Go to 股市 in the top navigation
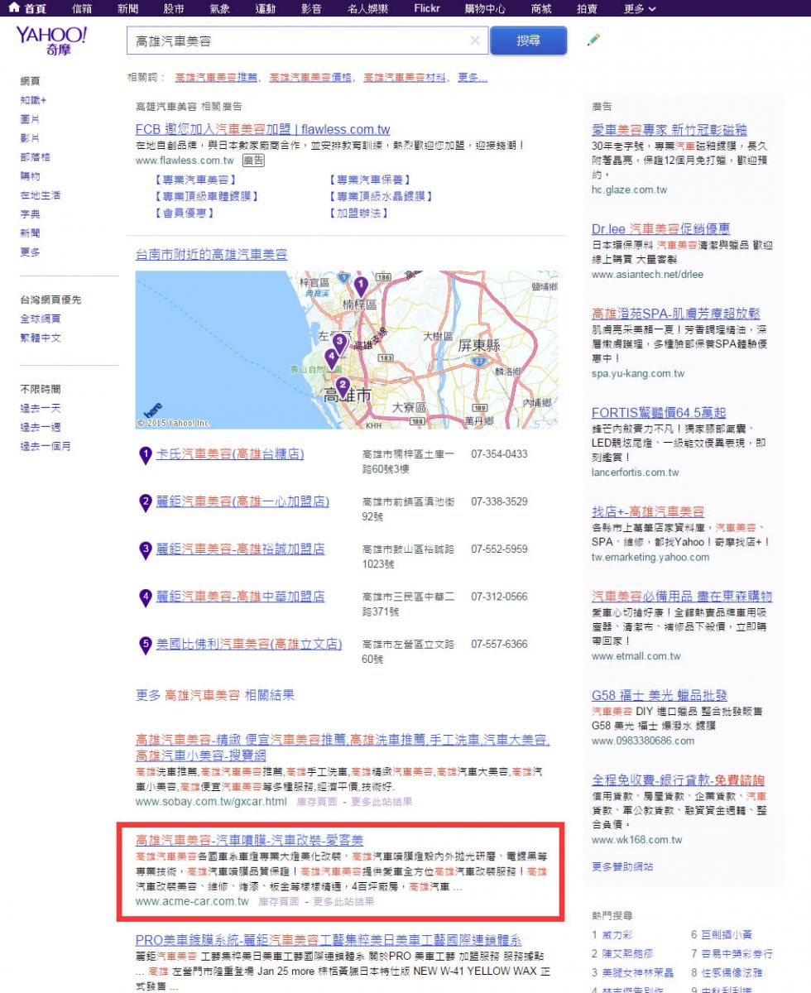Viewport: 811px width, 993px height. tap(174, 8)
